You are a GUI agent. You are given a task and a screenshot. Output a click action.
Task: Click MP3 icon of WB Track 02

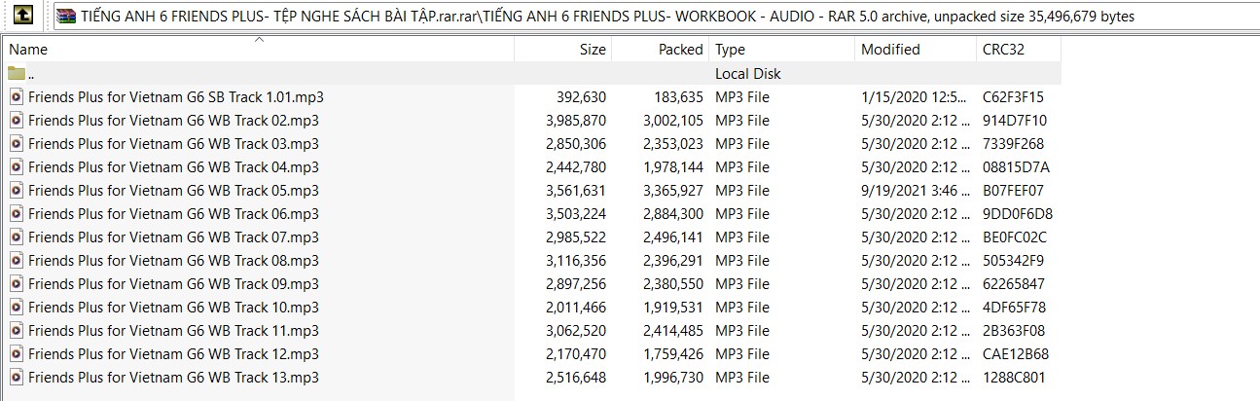[x=16, y=120]
